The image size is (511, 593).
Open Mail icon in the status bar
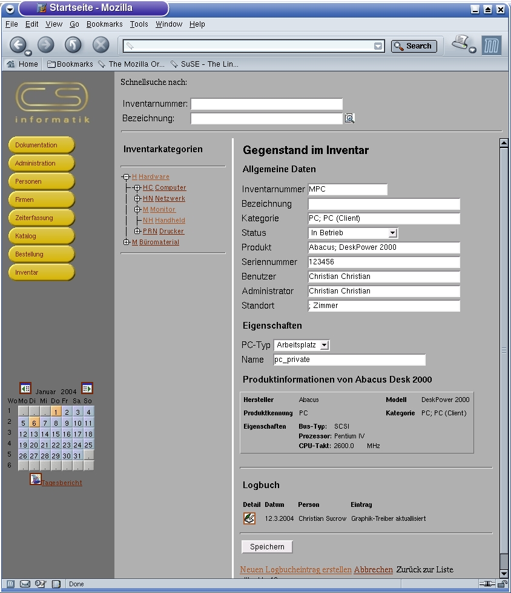(25, 584)
